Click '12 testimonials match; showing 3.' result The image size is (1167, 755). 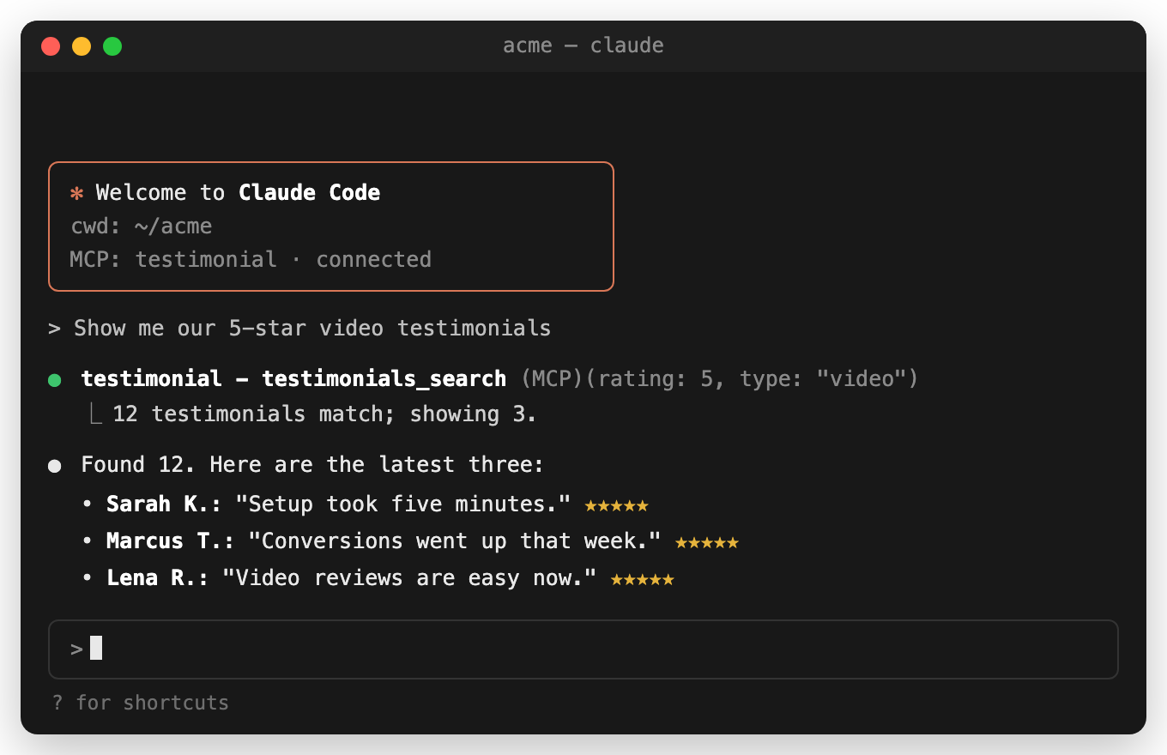coord(324,414)
